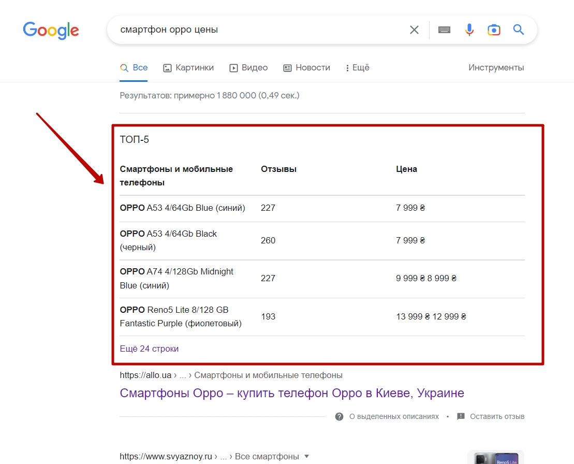Screen dimensions: 574x464
Task: Expand svyaznoy.ru result dropdown arrow
Action: [306, 456]
